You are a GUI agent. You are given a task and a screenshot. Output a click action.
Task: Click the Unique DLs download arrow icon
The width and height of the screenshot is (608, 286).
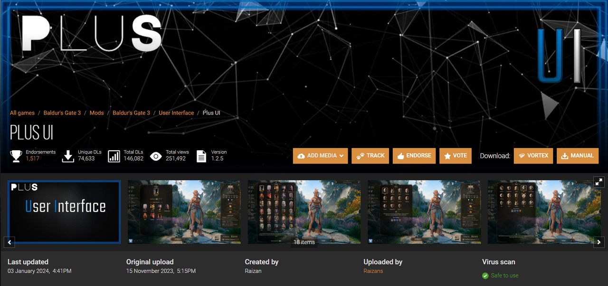(x=68, y=156)
